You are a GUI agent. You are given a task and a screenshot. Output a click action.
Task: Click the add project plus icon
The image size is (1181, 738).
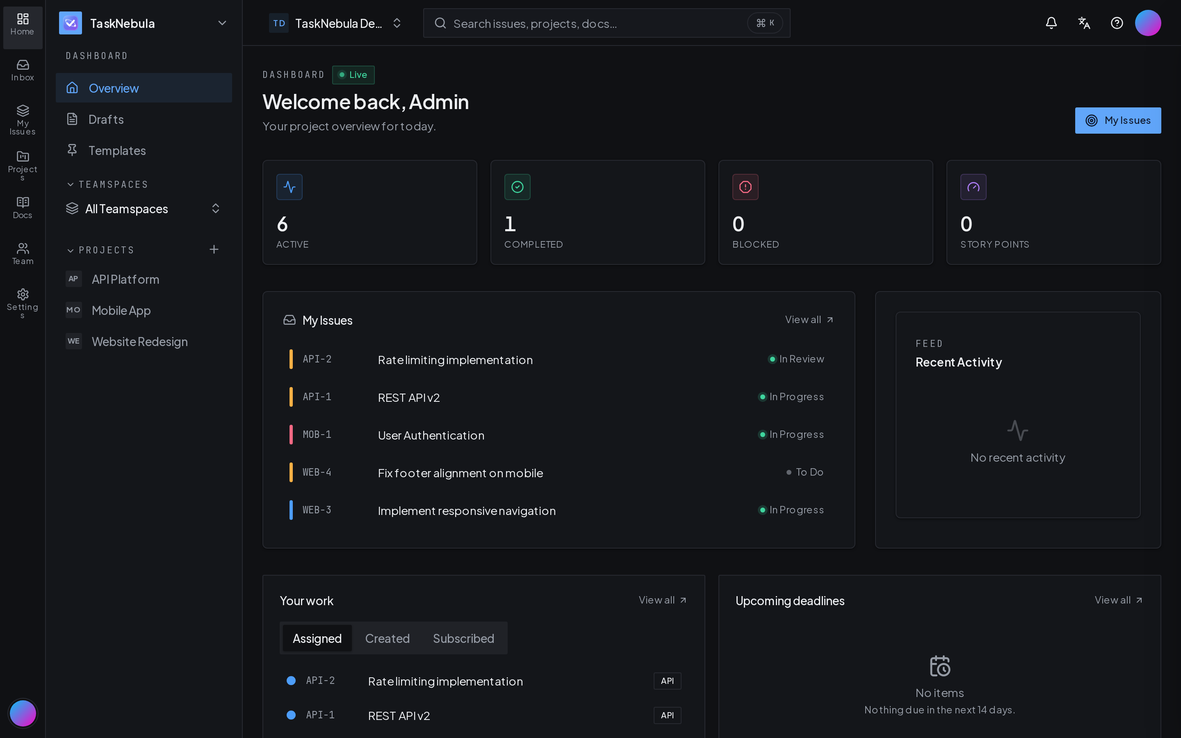coord(214,249)
